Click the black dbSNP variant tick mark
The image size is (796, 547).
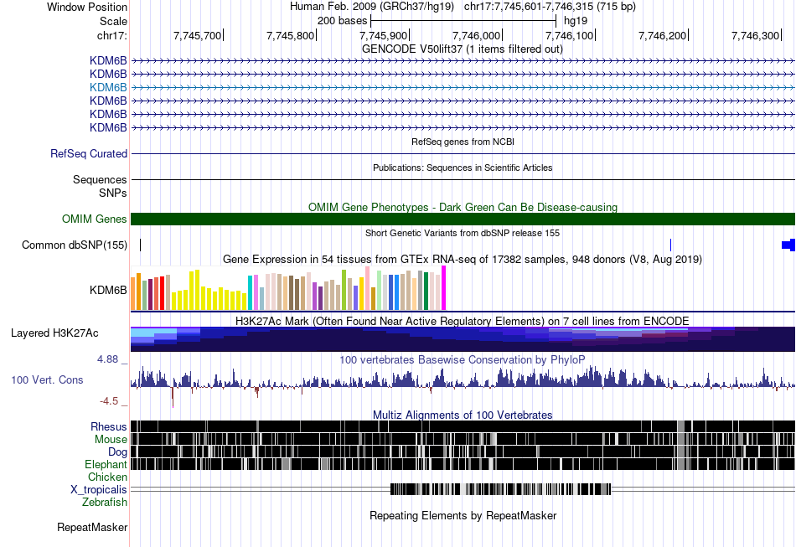tap(141, 245)
